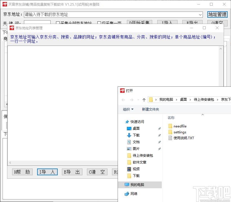Expand chevron after 待上传安装包 in breadcrumb
The width and height of the screenshot is (231, 202).
[217, 100]
